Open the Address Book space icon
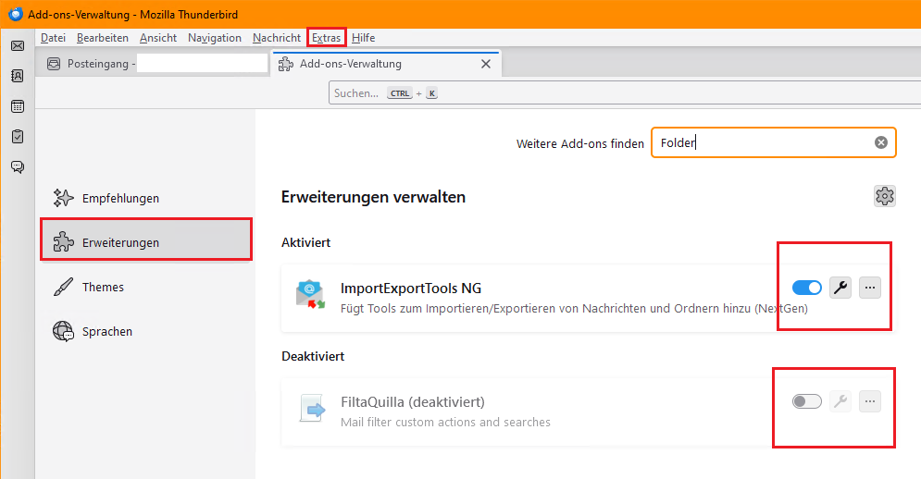The height and width of the screenshot is (479, 921). [18, 76]
